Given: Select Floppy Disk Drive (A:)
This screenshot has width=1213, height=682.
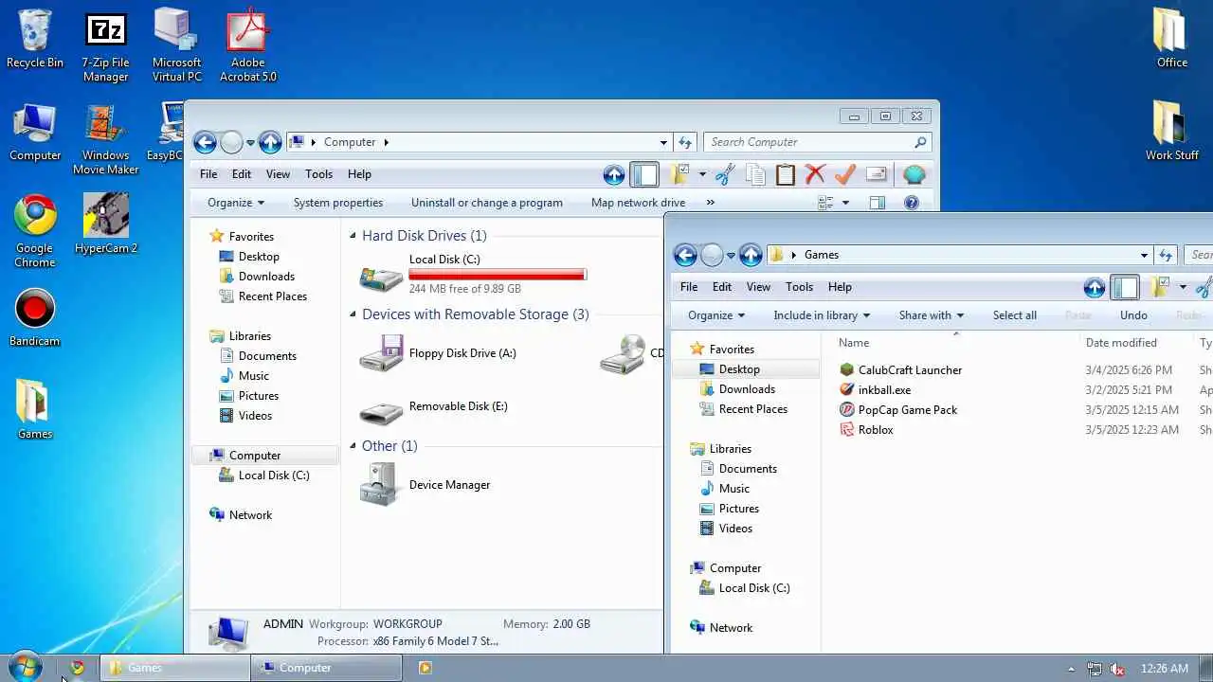Looking at the screenshot, I should coord(439,354).
